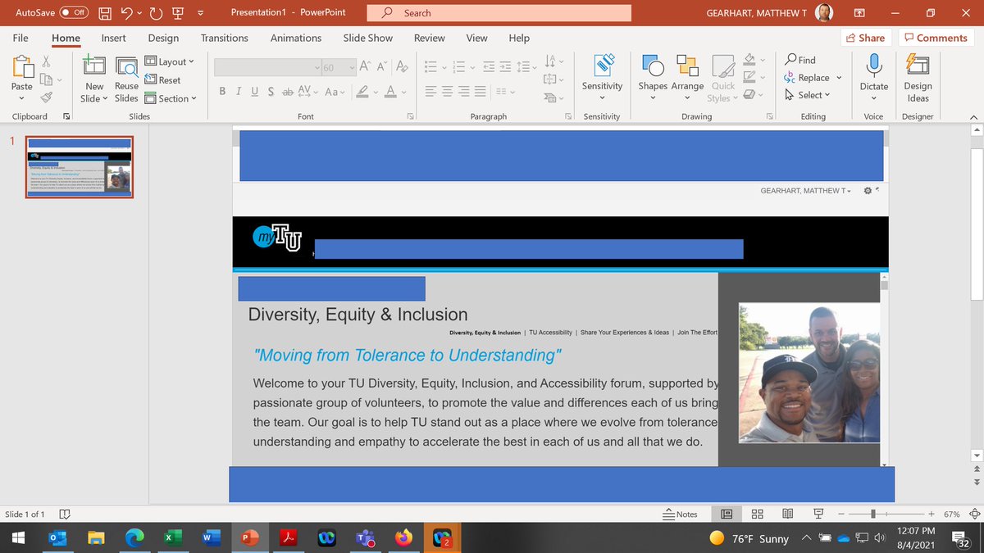Click the zoom slider handle
984x553 pixels.
[873, 514]
